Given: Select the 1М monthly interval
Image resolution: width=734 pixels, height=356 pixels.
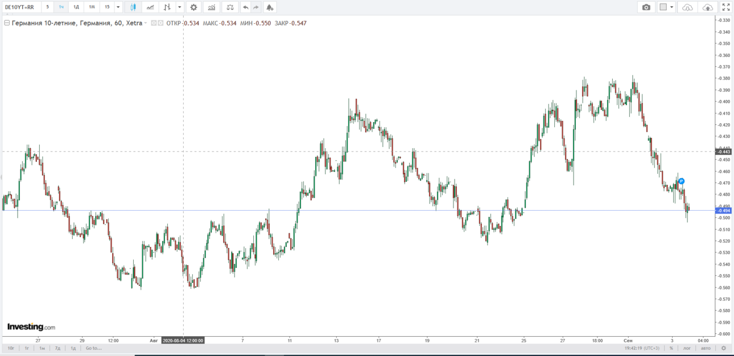Looking at the screenshot, I should (x=92, y=7).
